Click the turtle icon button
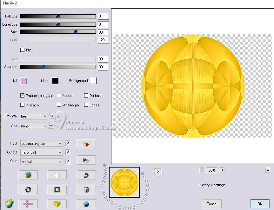The width and height of the screenshot is (274, 210). point(28,175)
